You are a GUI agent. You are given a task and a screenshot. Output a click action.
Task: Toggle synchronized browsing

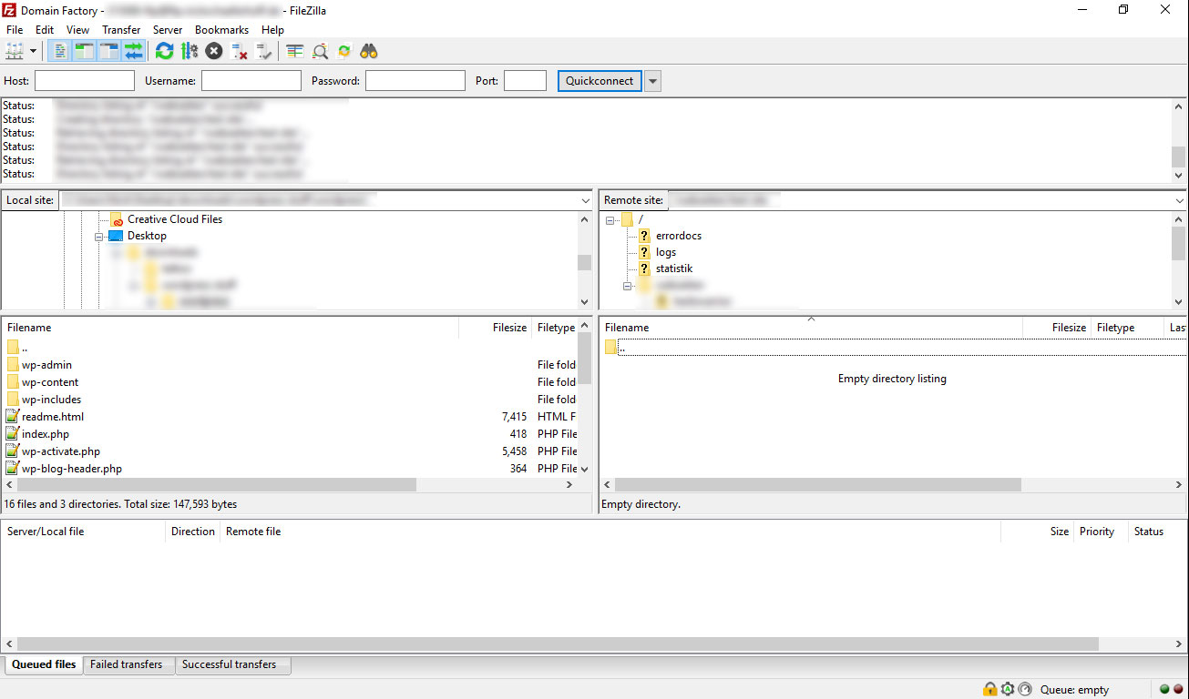coord(344,51)
